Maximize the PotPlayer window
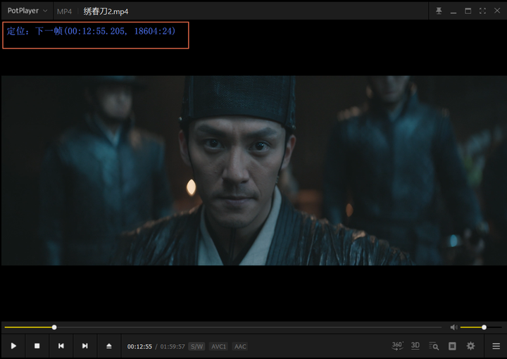 tap(468, 11)
